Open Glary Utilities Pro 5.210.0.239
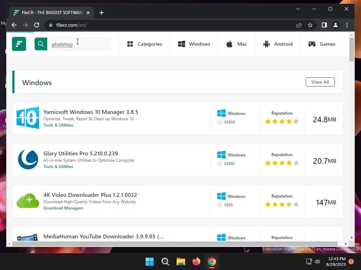Viewport: 361px width, 270px height. click(81, 153)
